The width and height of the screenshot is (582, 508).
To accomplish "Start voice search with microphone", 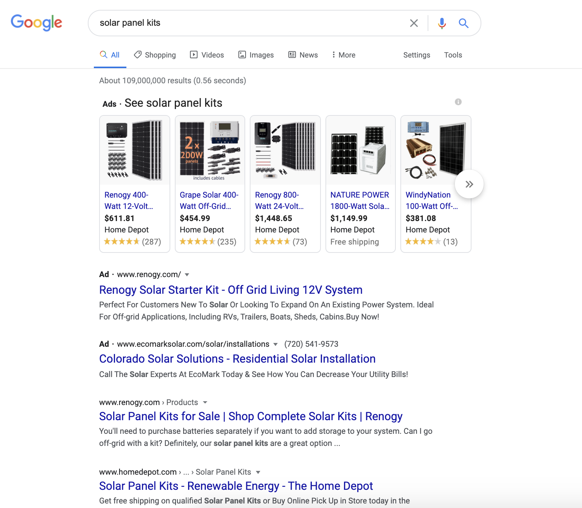I will tap(442, 23).
